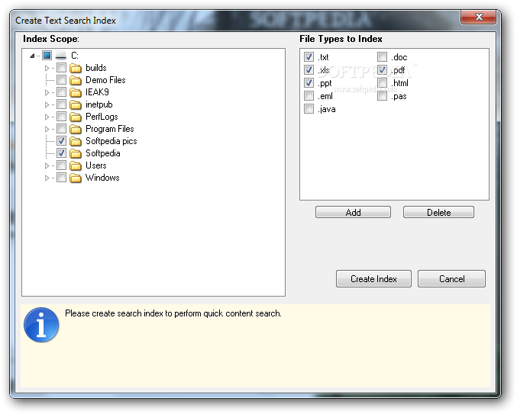Check the Windows folder checkbox
This screenshot has height=414, width=517.
pos(61,178)
